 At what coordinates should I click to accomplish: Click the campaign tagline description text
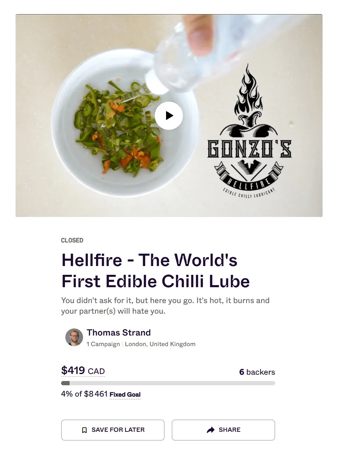pyautogui.click(x=165, y=306)
